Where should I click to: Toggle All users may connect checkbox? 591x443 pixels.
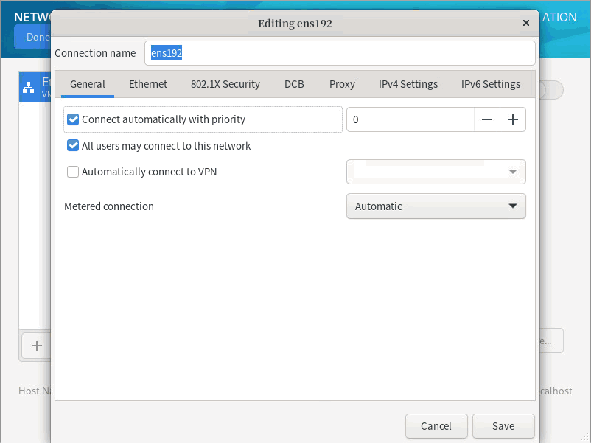pos(73,145)
